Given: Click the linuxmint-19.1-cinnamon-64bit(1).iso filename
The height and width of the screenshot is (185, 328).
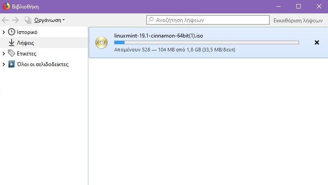Looking at the screenshot, I should (158, 36).
